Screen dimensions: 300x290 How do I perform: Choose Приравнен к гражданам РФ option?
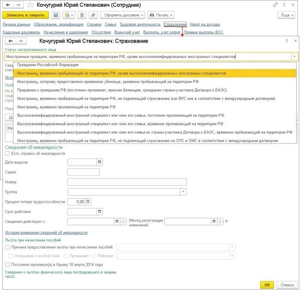(155, 90)
